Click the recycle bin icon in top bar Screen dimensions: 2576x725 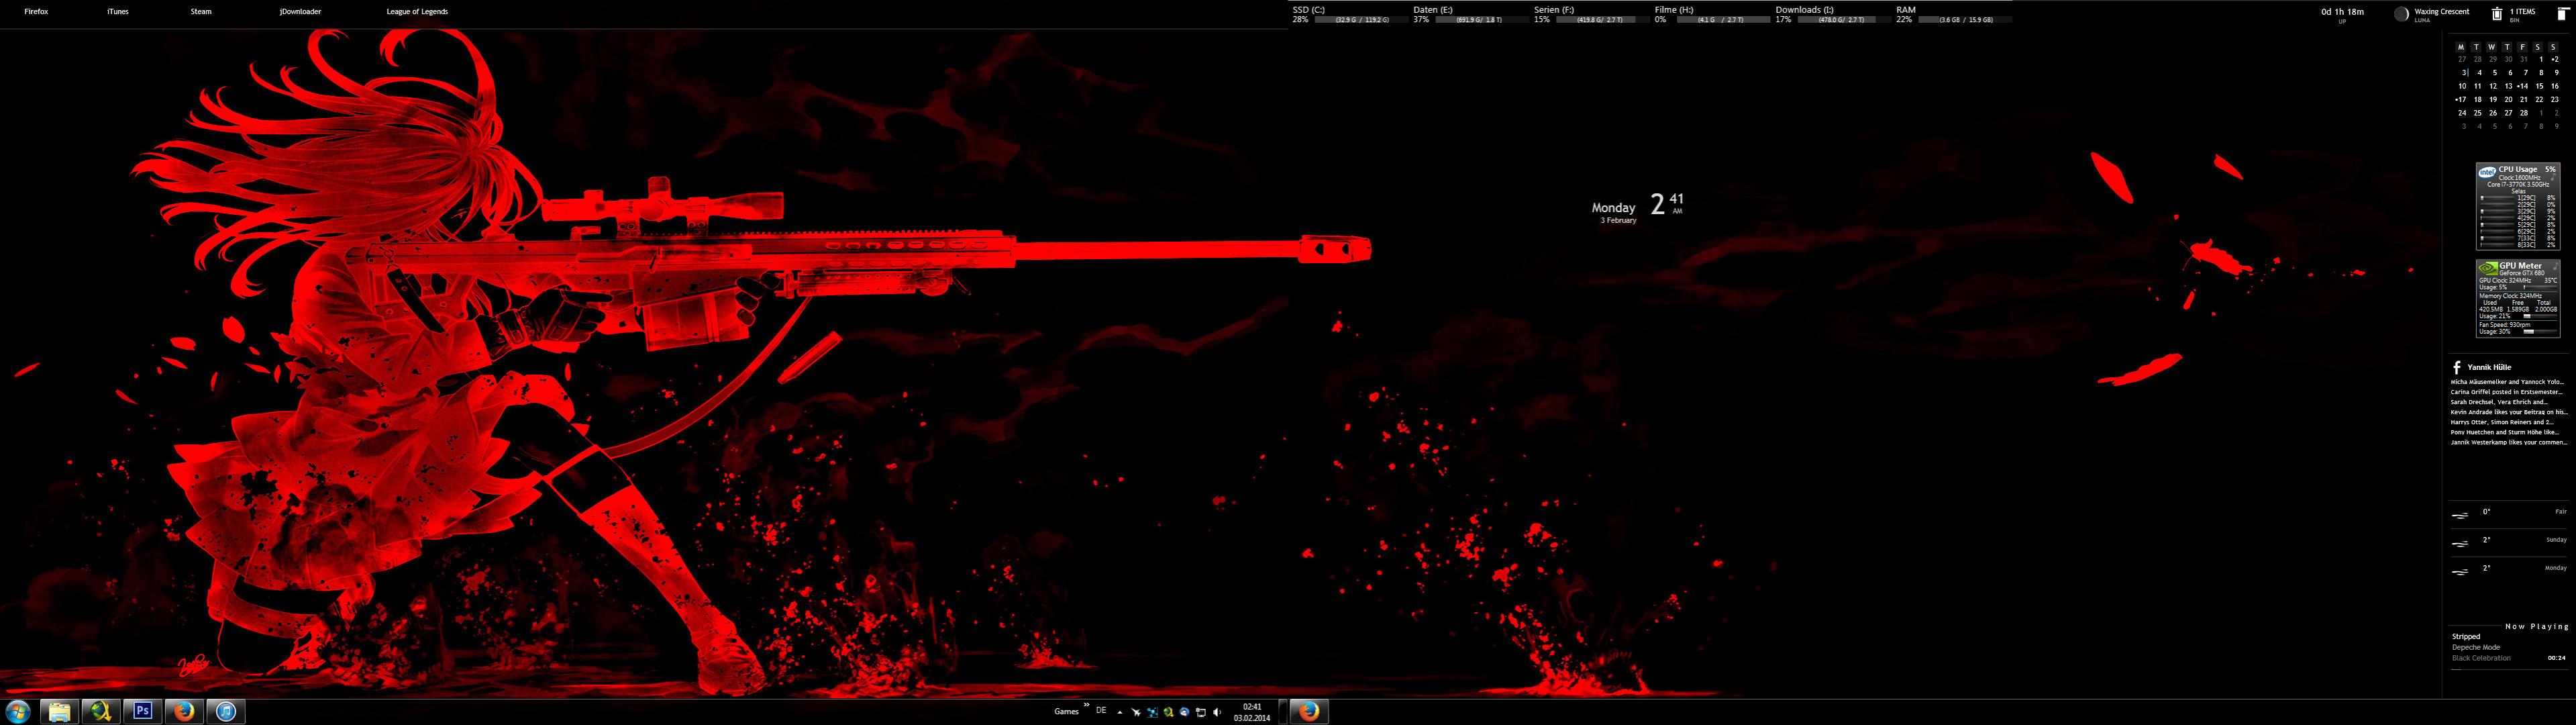pyautogui.click(x=2496, y=14)
